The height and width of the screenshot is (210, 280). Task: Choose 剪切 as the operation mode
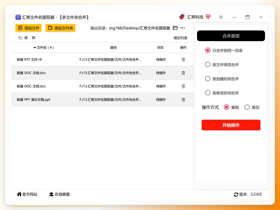point(247,107)
